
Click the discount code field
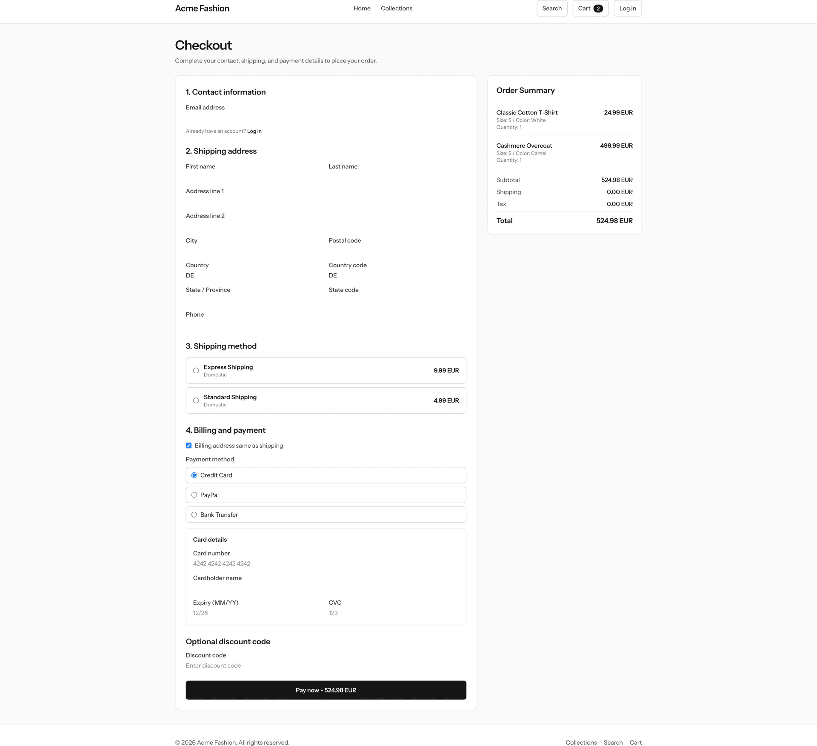[x=298, y=665]
